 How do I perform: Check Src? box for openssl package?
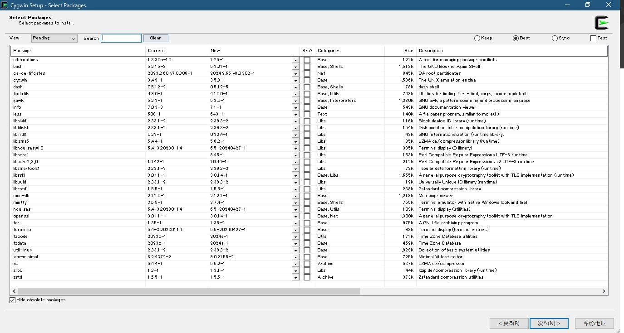pyautogui.click(x=307, y=216)
